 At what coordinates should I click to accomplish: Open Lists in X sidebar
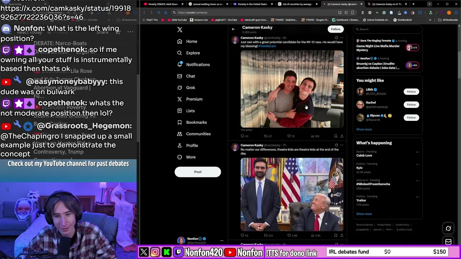click(186, 111)
